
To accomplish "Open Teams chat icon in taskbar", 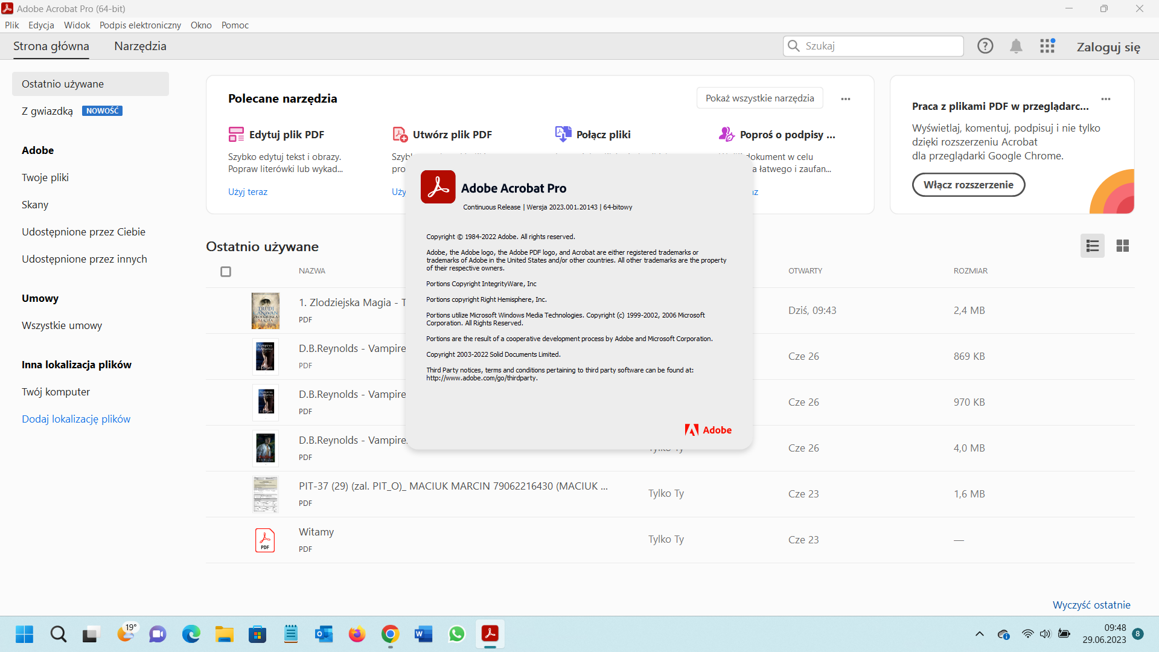I will click(x=158, y=634).
